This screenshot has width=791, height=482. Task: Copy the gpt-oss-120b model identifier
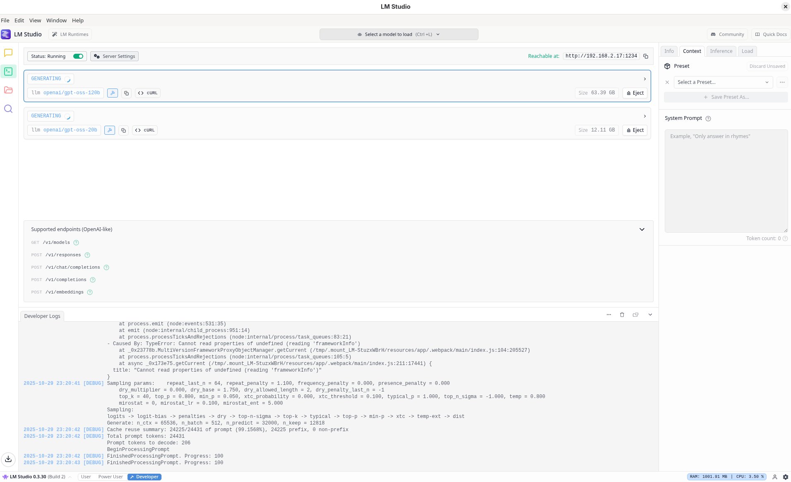(127, 93)
